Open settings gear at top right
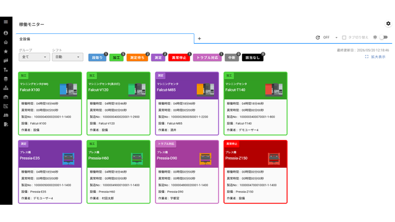This screenshot has height=222, width=395. coord(388,23)
